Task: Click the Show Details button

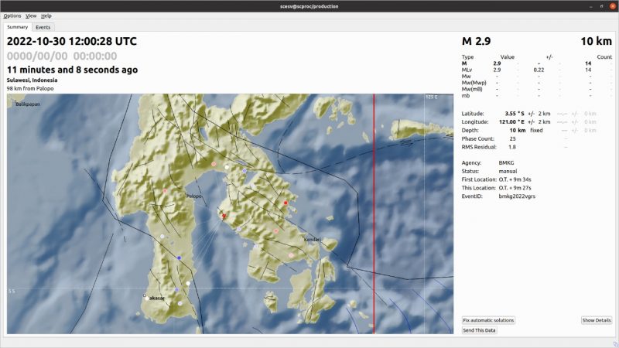Action: (x=597, y=320)
